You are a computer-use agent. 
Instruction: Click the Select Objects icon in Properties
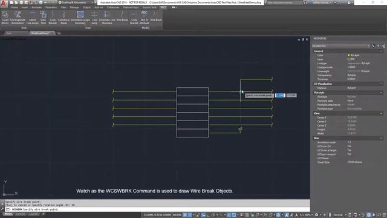(378, 46)
